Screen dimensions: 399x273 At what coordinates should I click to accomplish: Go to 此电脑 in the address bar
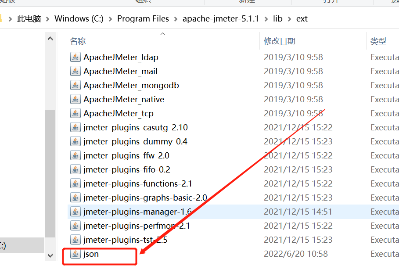(x=29, y=19)
